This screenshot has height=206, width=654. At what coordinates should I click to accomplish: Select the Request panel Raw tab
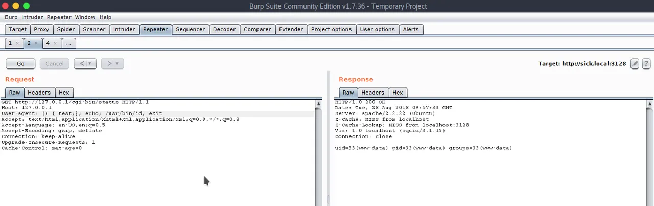point(14,93)
